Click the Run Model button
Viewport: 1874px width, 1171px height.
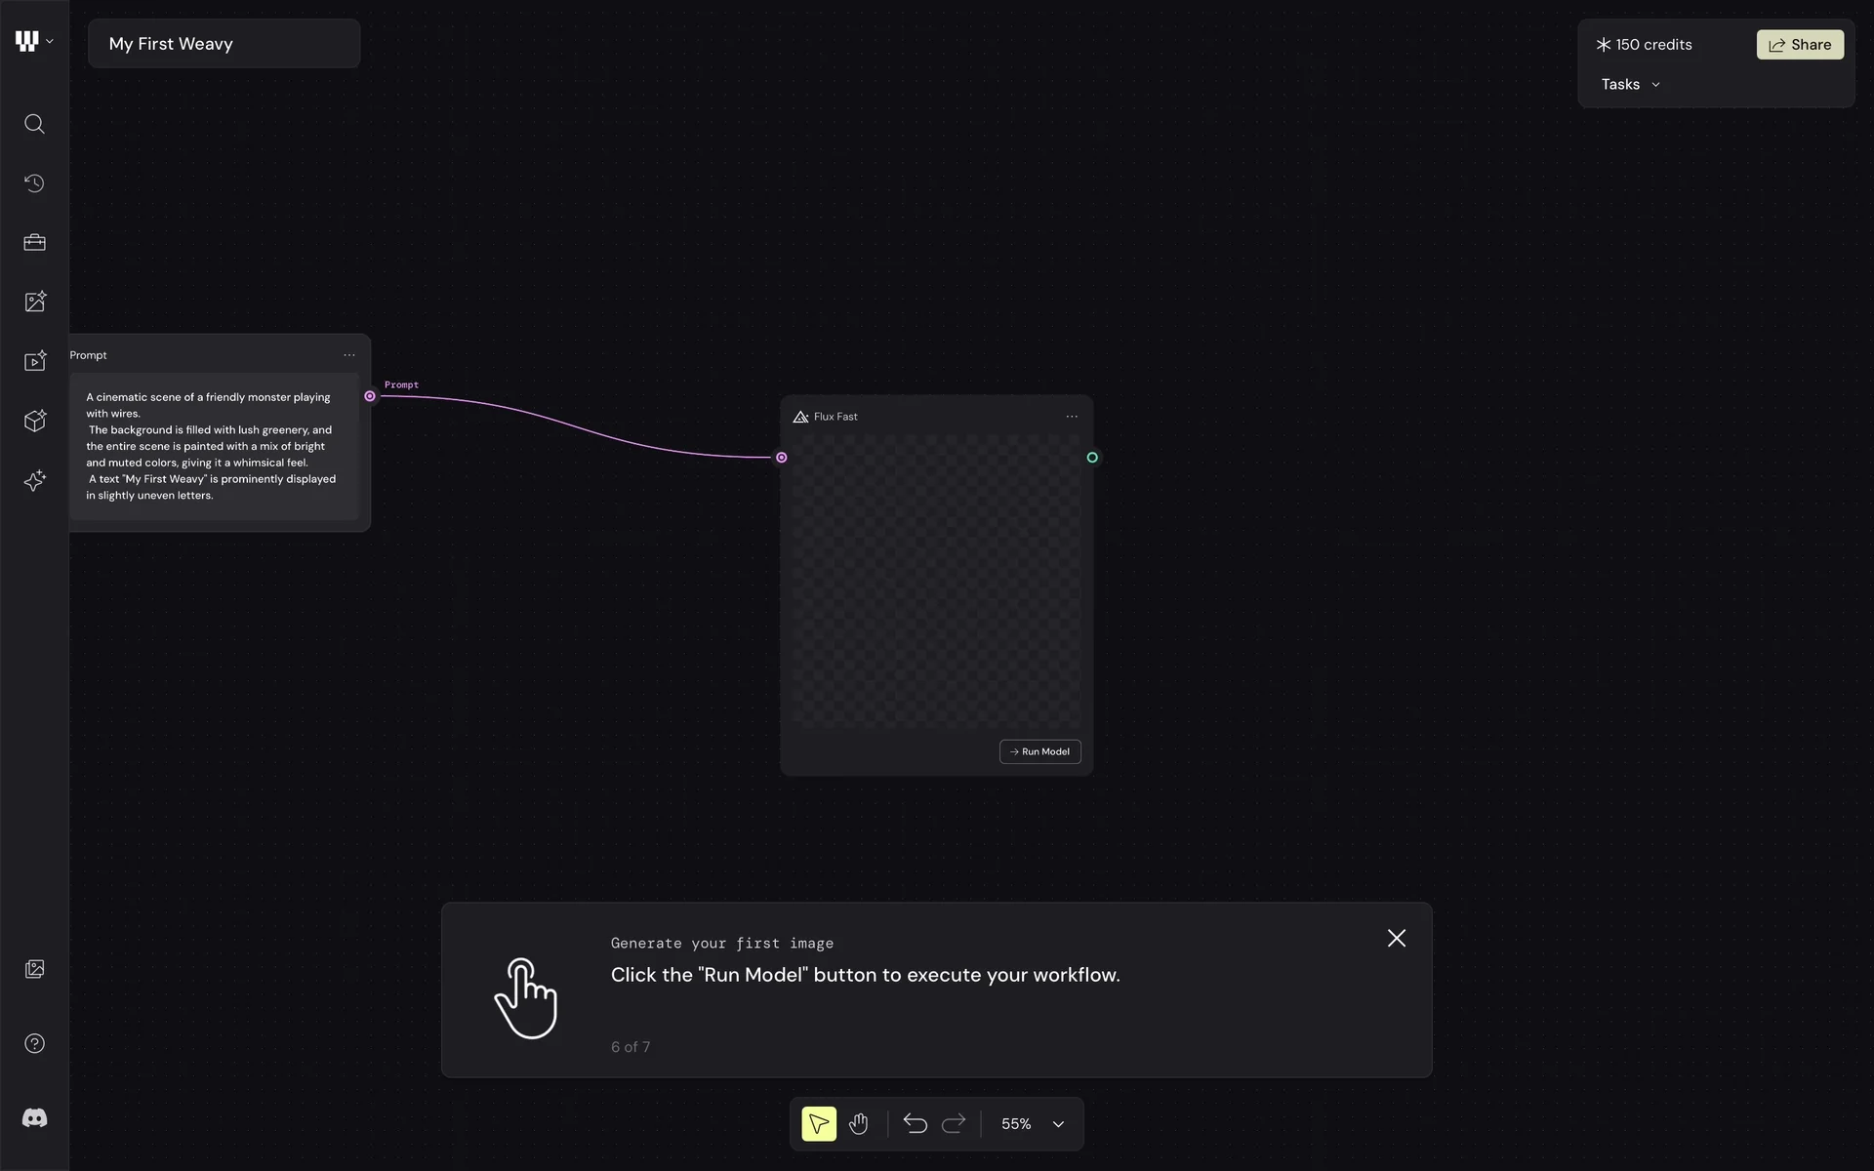click(x=1039, y=751)
